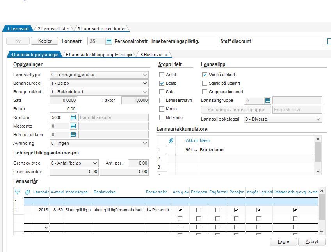The image size is (331, 252).
Task: Check Feriepen checkbox in 2018 row
Action: (198, 210)
